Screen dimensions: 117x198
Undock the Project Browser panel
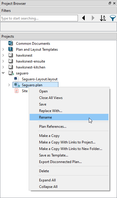tap(110, 3)
